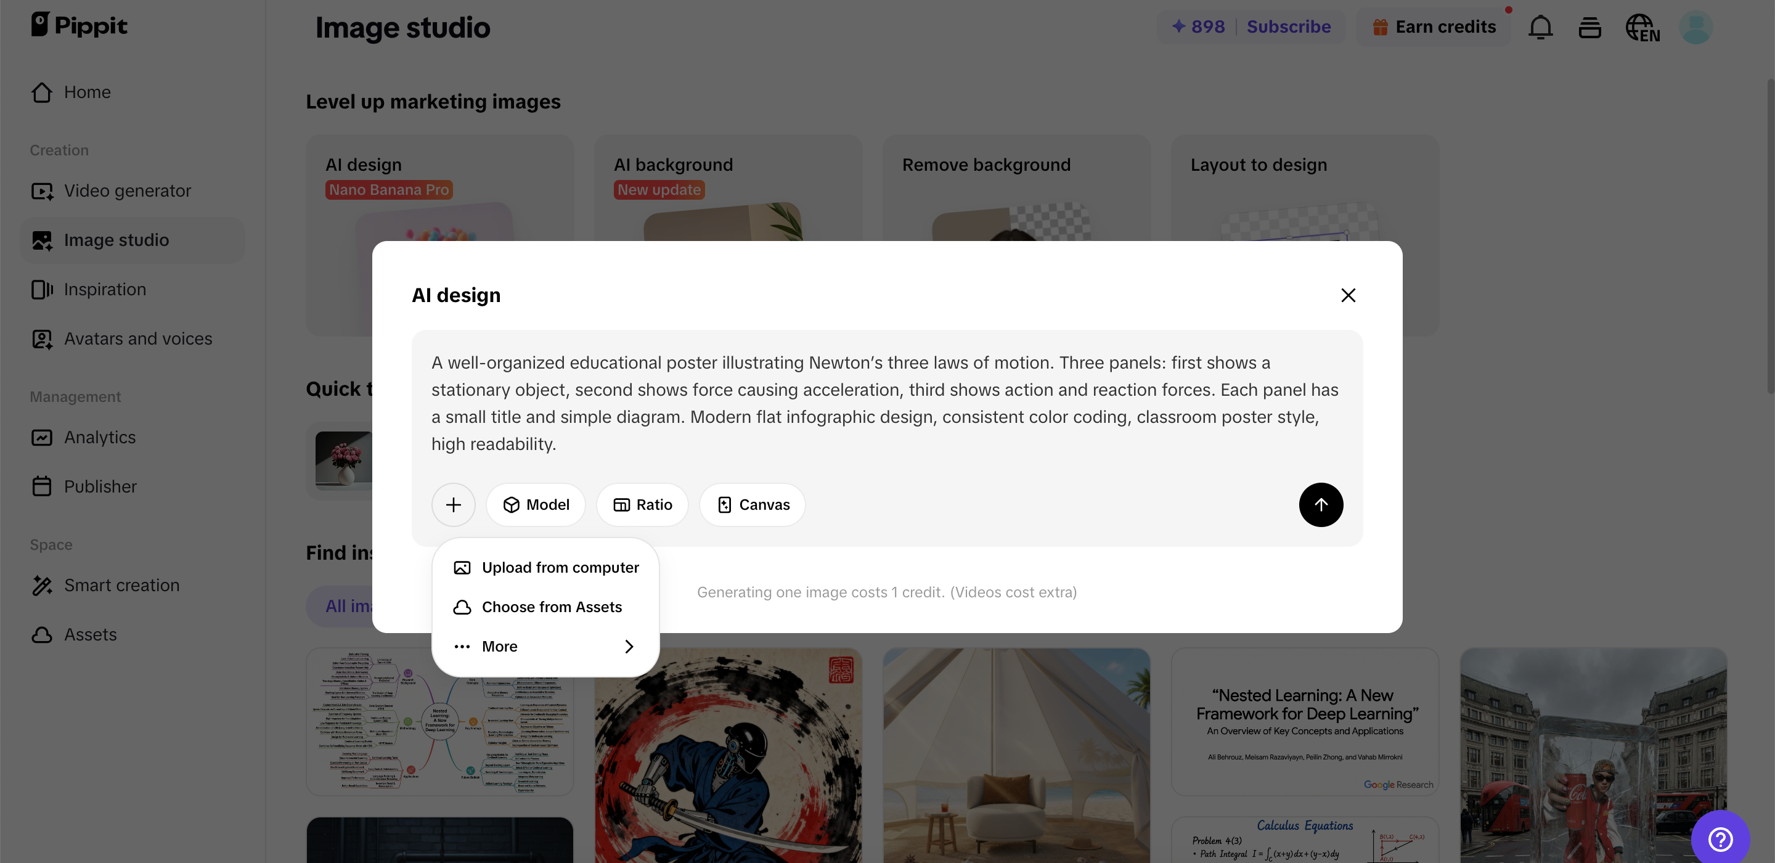This screenshot has height=863, width=1775.
Task: Select Inspiration in the sidebar
Action: click(105, 289)
